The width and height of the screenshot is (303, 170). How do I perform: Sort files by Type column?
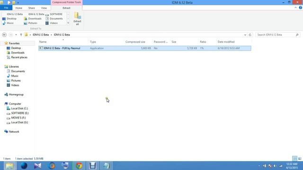93,42
